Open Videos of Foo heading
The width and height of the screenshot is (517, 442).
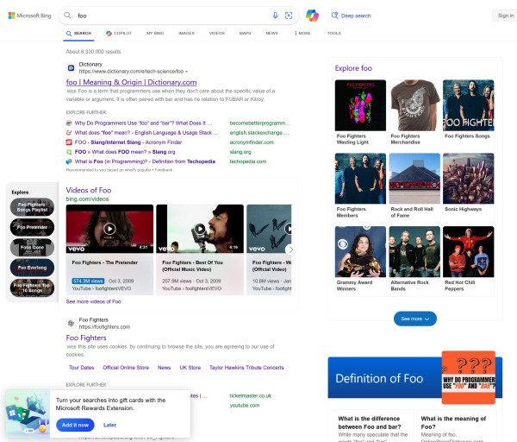[x=89, y=190]
